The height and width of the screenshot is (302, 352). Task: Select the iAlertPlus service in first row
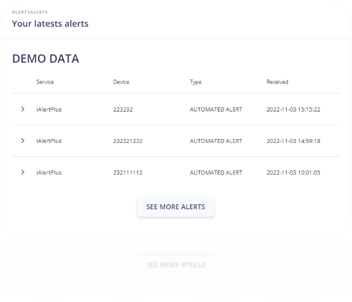(x=49, y=110)
